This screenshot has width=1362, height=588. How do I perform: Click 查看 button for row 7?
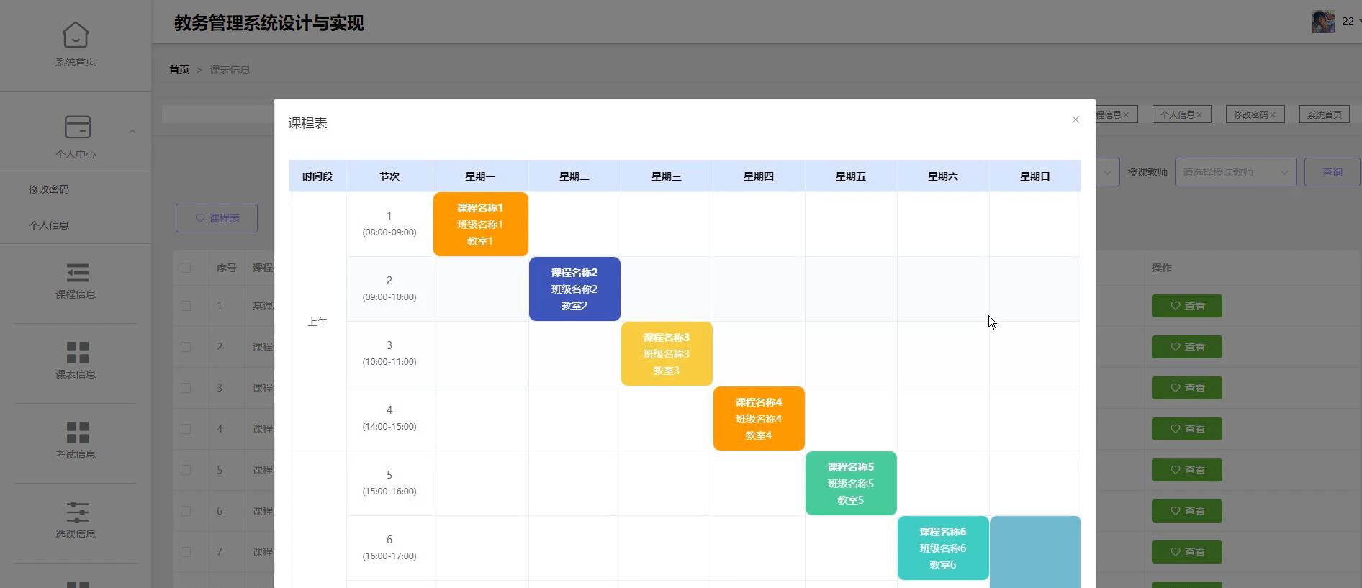pos(1186,552)
